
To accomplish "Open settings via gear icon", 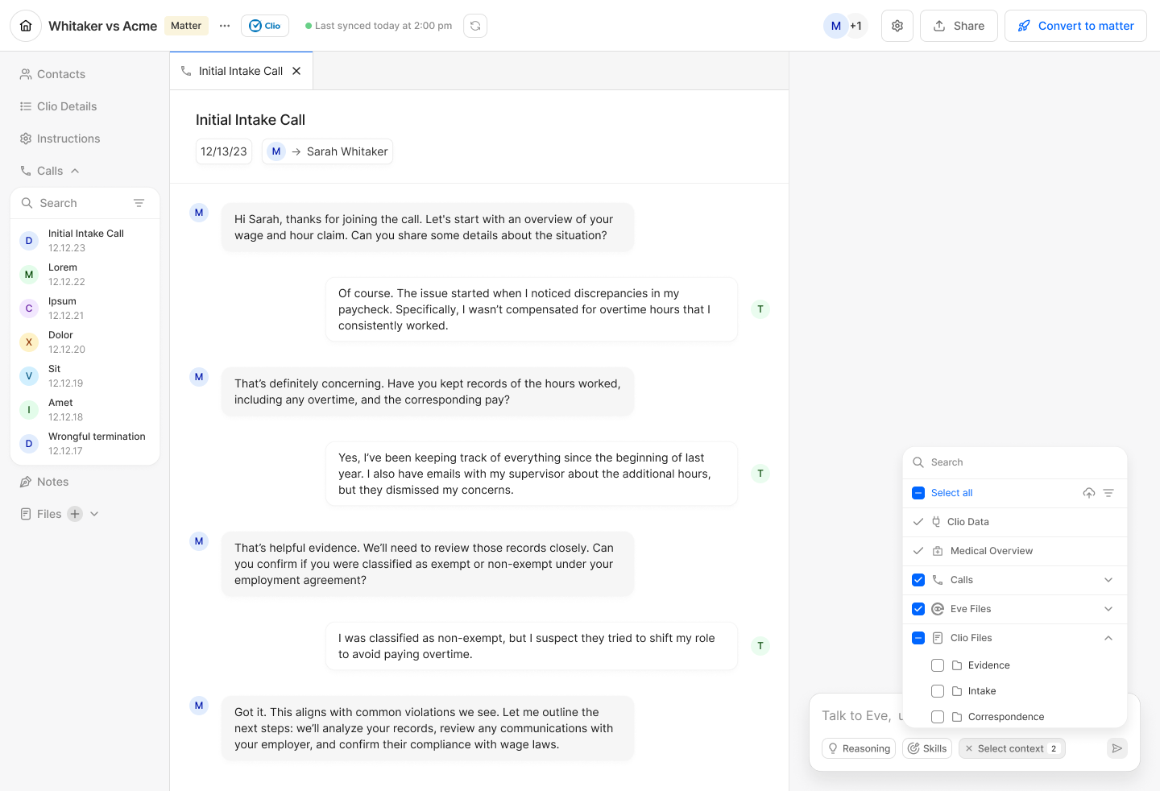I will [897, 26].
